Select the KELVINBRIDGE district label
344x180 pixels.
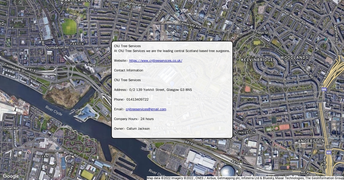(x=257, y=60)
